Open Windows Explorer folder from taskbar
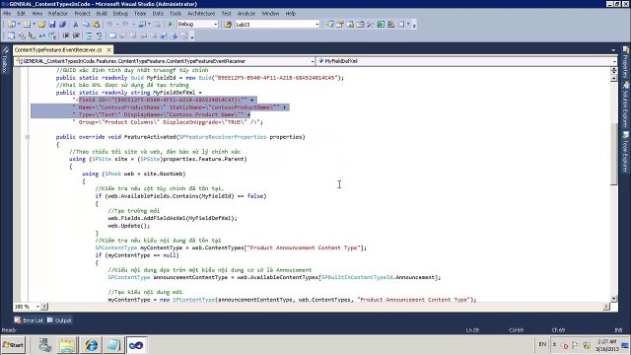Viewport: 631px width, 355px height. [x=68, y=345]
